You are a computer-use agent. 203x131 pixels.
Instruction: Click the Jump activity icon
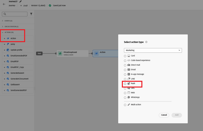(x=8, y=44)
